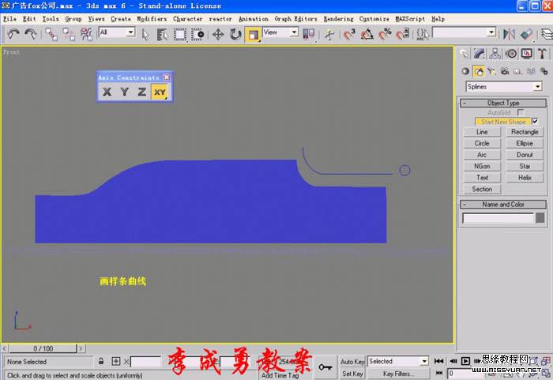553x380 pixels.
Task: Click the Select and Manipulate icon
Action: (x=329, y=35)
